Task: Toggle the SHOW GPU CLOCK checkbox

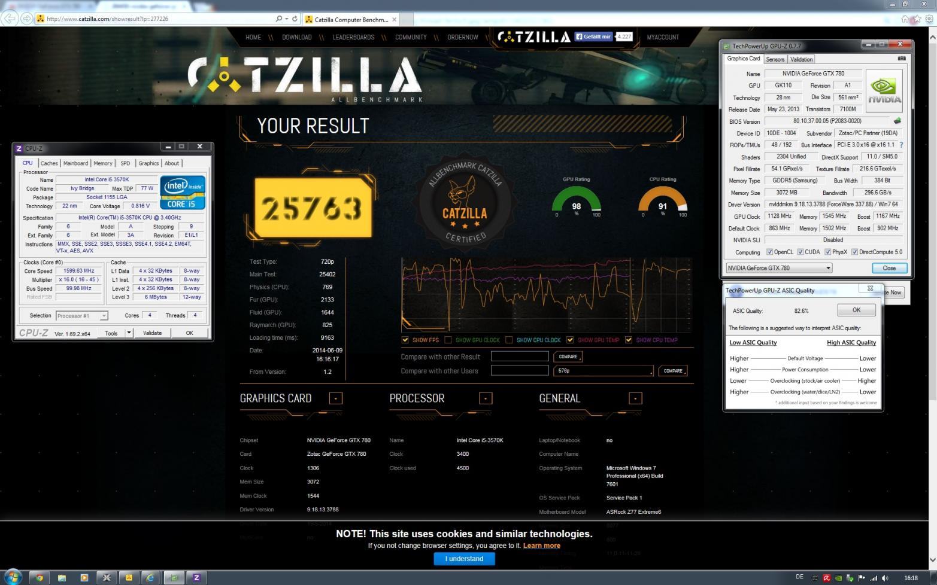Action: [x=448, y=340]
